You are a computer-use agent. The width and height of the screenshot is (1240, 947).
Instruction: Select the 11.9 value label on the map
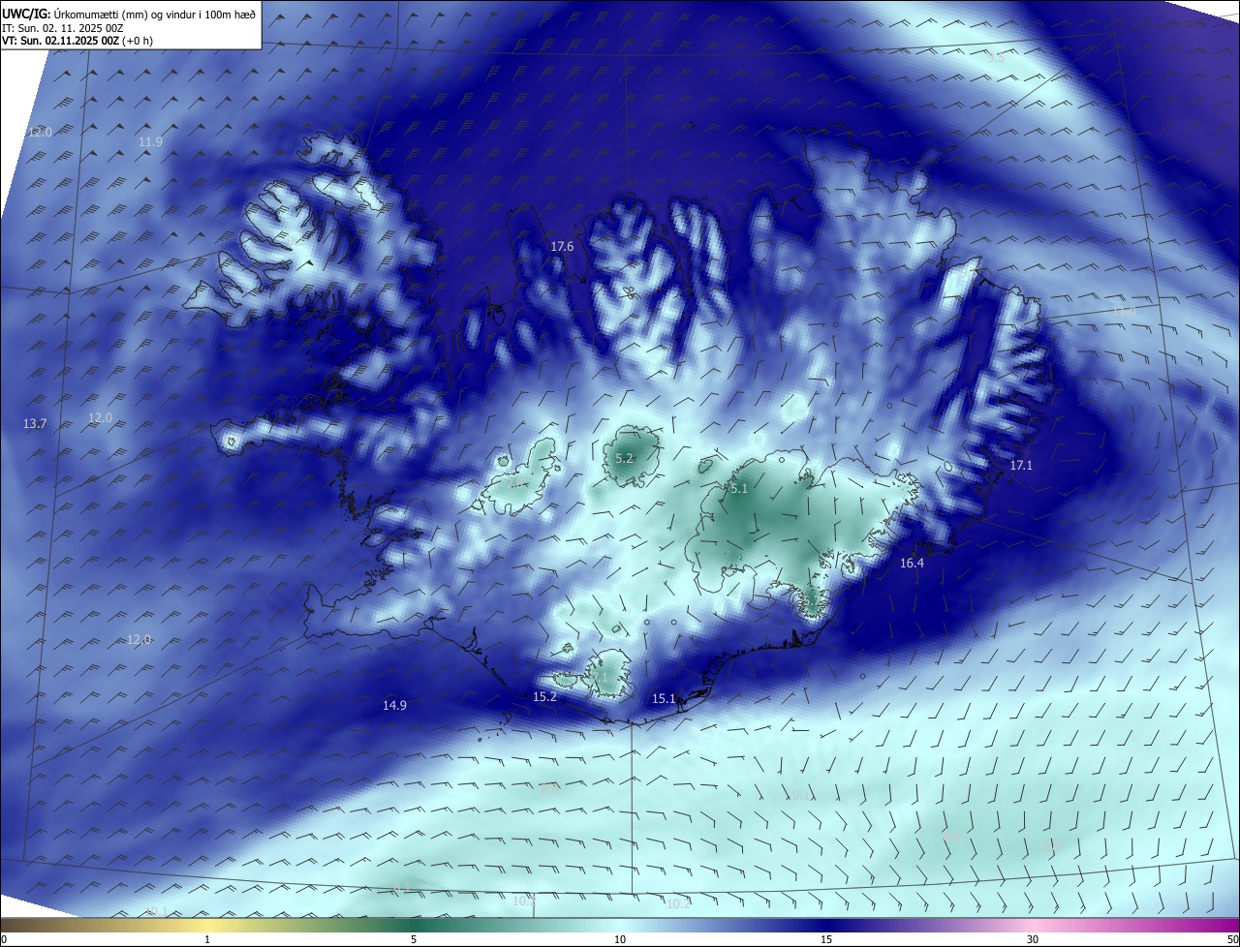tap(151, 142)
